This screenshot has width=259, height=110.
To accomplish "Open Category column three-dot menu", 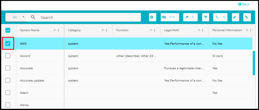I will tap(106, 30).
